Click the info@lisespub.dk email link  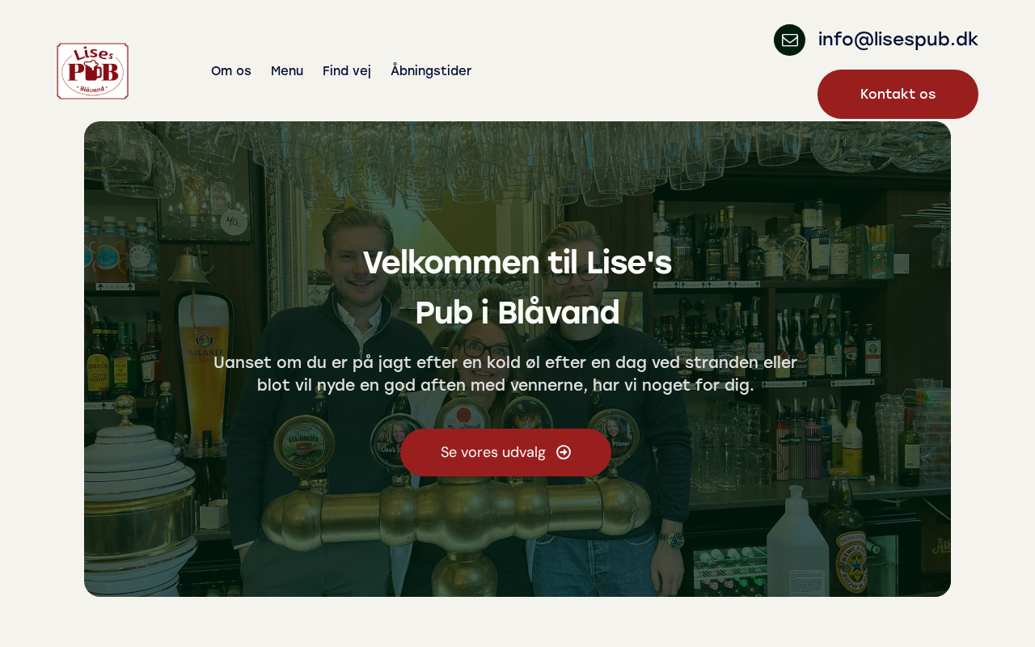pyautogui.click(x=898, y=39)
